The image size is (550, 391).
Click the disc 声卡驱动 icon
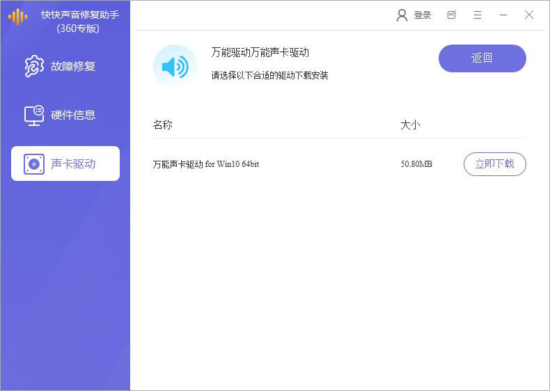tap(34, 163)
